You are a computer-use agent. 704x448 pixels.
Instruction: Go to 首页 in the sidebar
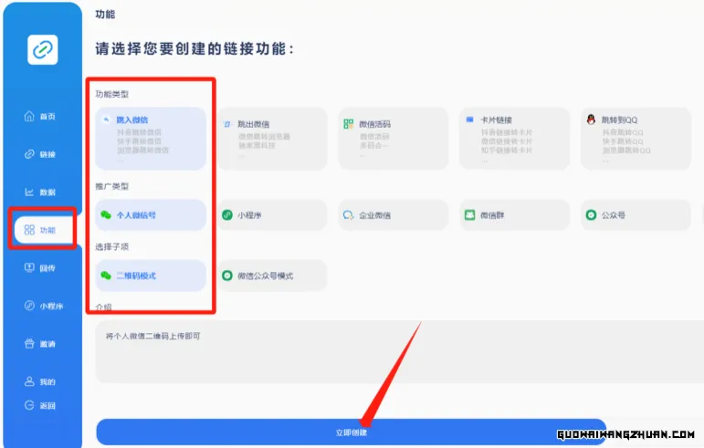(47, 117)
